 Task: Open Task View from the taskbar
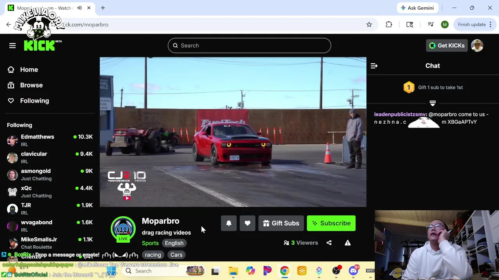[x=215, y=271]
